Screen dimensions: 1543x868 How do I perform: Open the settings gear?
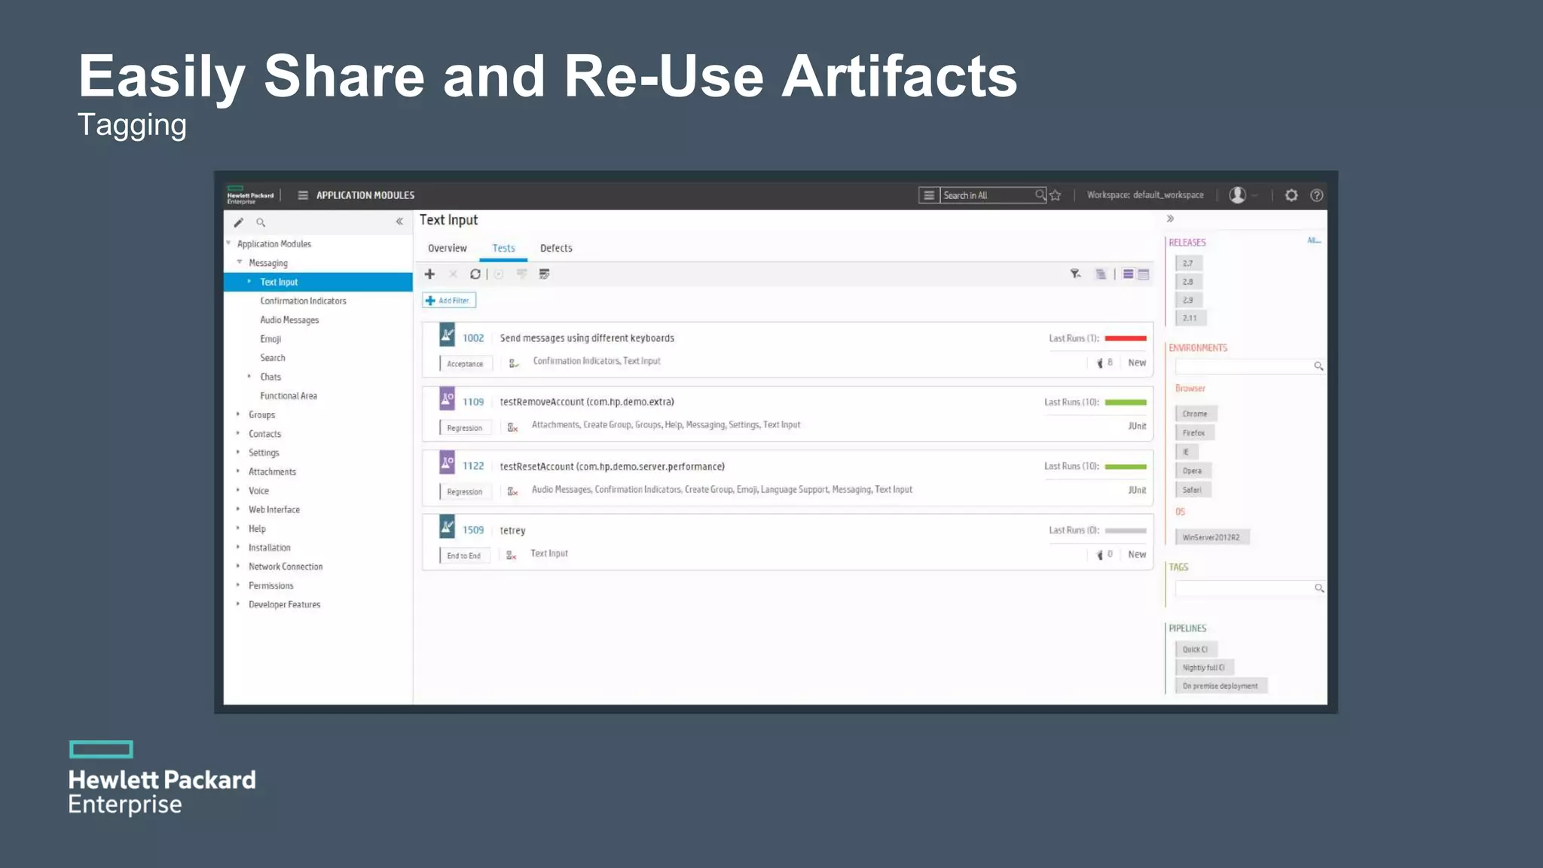coord(1291,195)
